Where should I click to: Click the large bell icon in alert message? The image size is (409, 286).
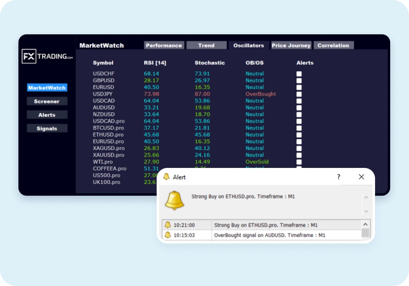(175, 200)
